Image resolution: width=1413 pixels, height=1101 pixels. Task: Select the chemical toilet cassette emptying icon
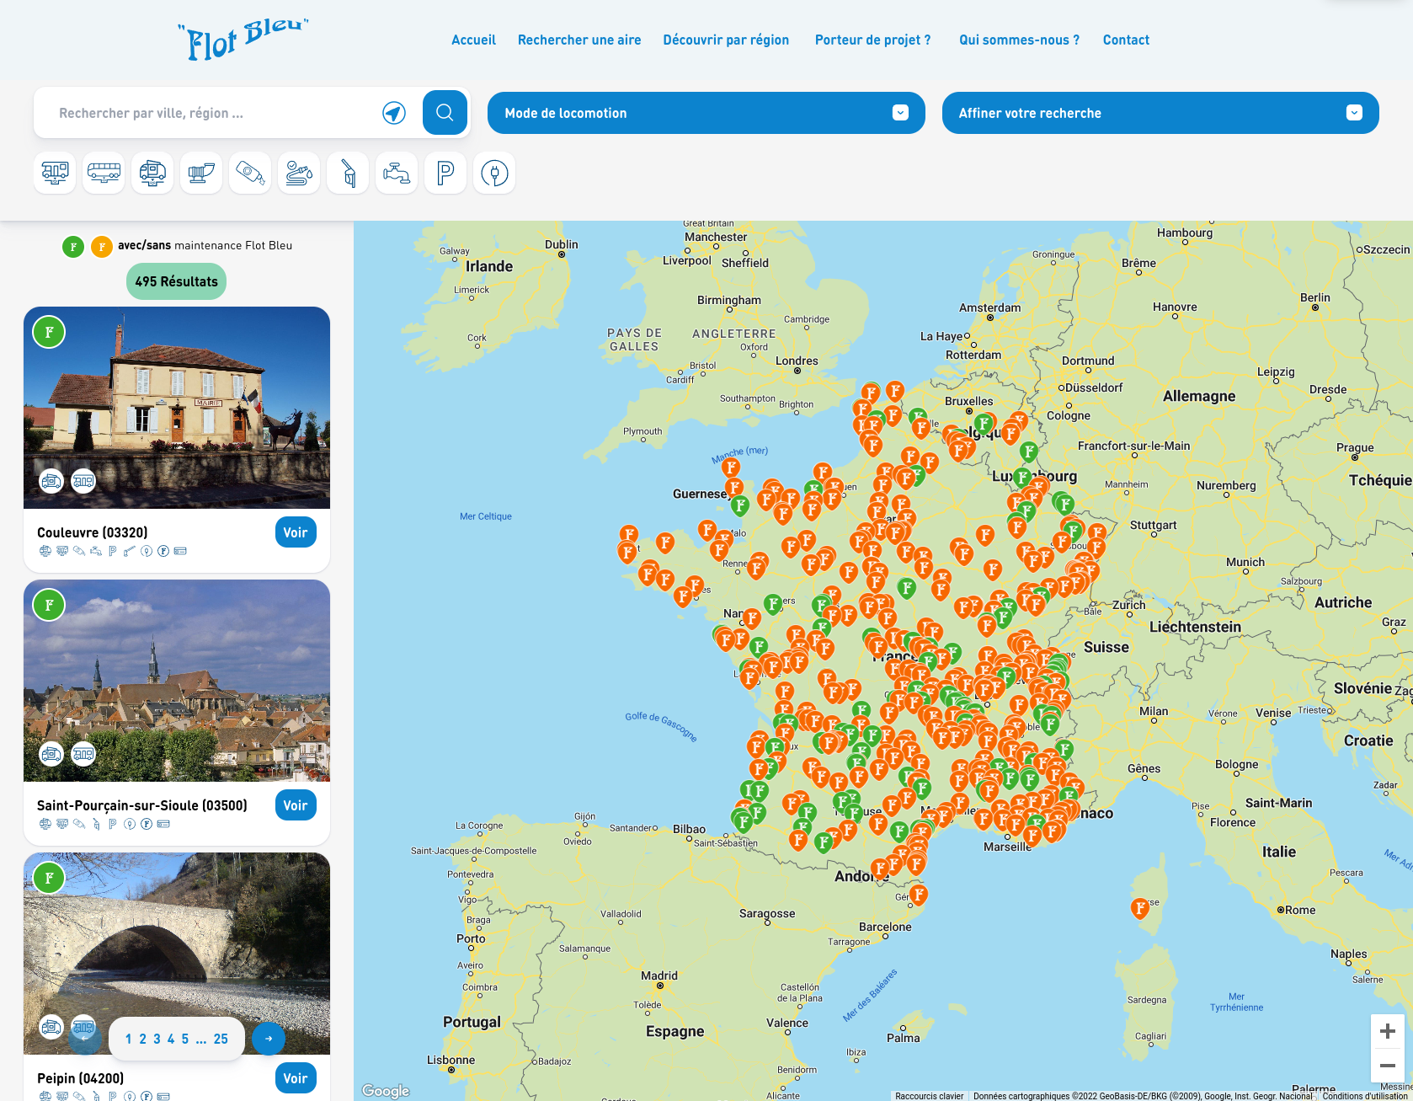tap(250, 173)
